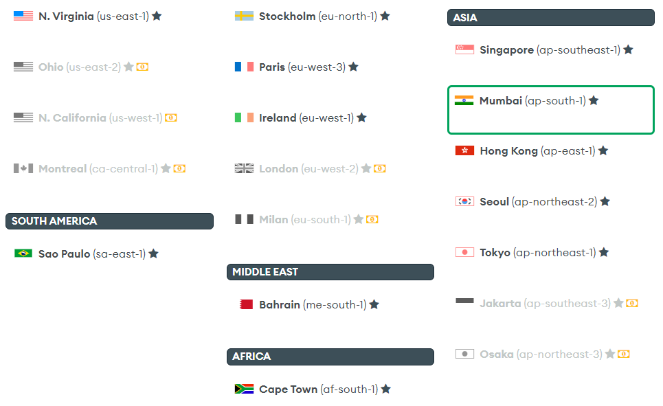Screen dimensions: 663x406
Task: Click the ASIA section header
Action: [551, 18]
